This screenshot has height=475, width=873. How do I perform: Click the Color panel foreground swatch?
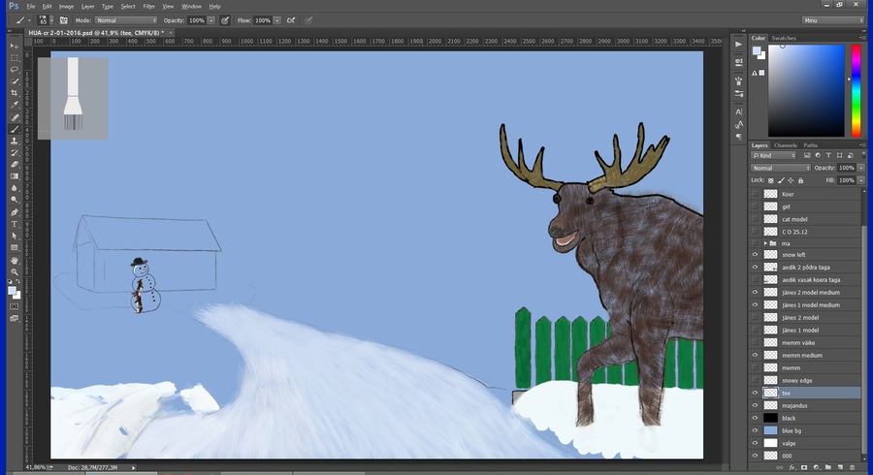757,51
